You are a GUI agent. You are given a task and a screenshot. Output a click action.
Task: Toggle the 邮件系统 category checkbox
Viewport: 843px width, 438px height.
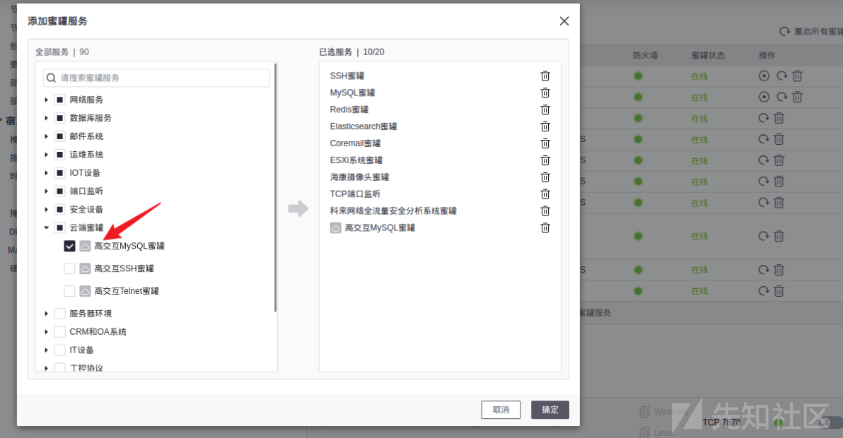tap(60, 136)
